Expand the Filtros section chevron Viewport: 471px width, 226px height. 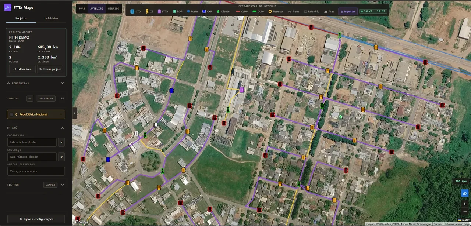coord(62,185)
